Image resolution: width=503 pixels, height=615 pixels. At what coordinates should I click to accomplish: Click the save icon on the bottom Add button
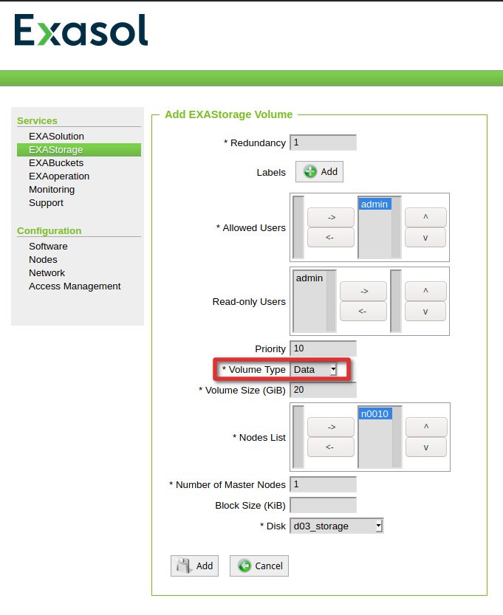point(183,566)
